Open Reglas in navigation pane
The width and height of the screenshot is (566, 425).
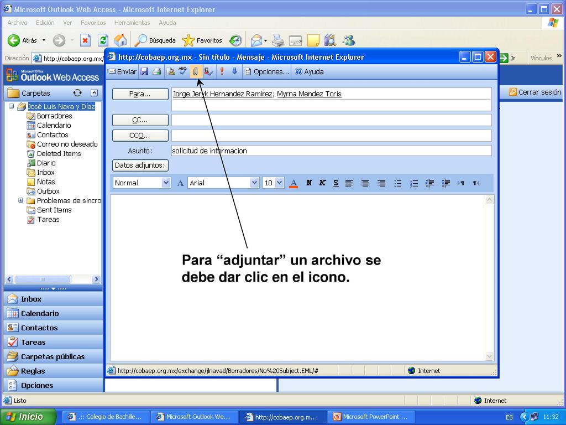pyautogui.click(x=53, y=371)
